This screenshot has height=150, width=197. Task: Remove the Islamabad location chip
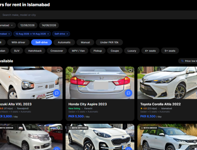pyautogui.click(x=9, y=34)
